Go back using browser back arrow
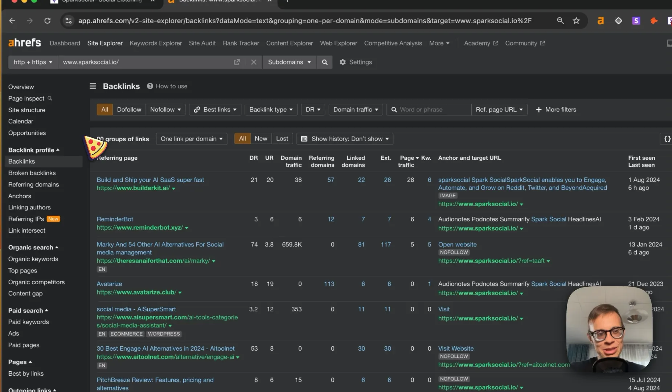The height and width of the screenshot is (392, 672). [x=12, y=21]
